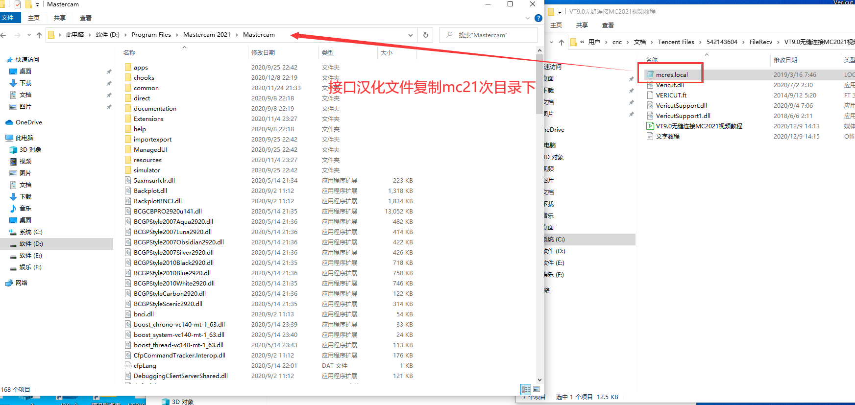This screenshot has width=855, height=405.
Task: Open the 查看 tab in the VT9.0 window
Action: [608, 25]
